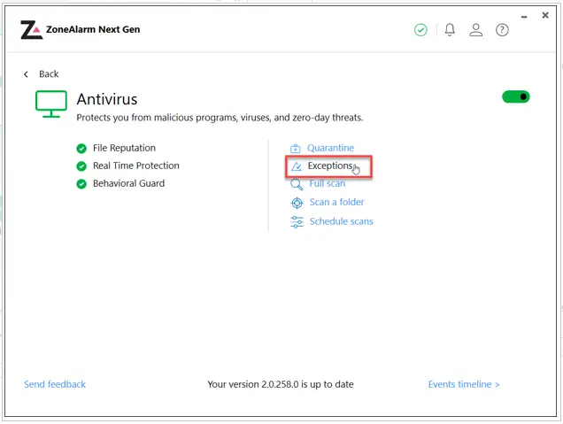Click the Schedule scans sliders icon
This screenshot has height=424, width=563.
(297, 222)
